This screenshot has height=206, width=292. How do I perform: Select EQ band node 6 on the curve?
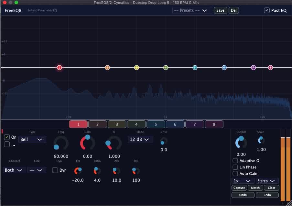pyautogui.click(x=224, y=68)
